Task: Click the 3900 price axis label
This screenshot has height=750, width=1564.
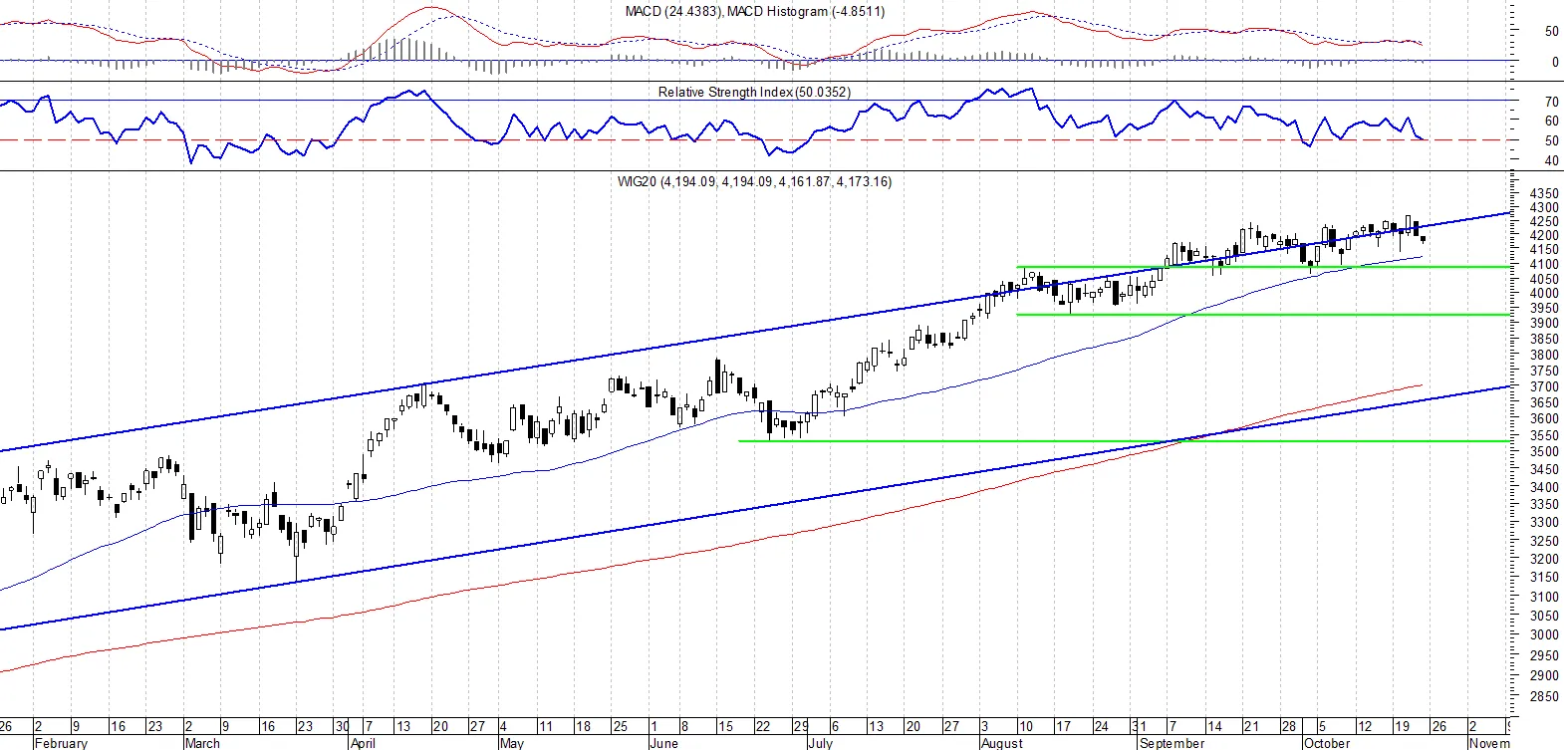Action: pos(1544,324)
